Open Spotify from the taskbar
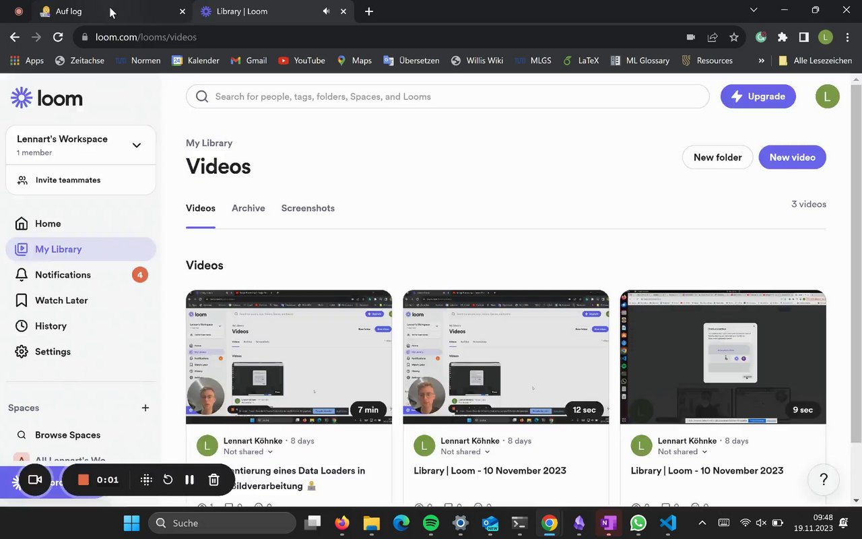This screenshot has height=539, width=862. [x=431, y=523]
